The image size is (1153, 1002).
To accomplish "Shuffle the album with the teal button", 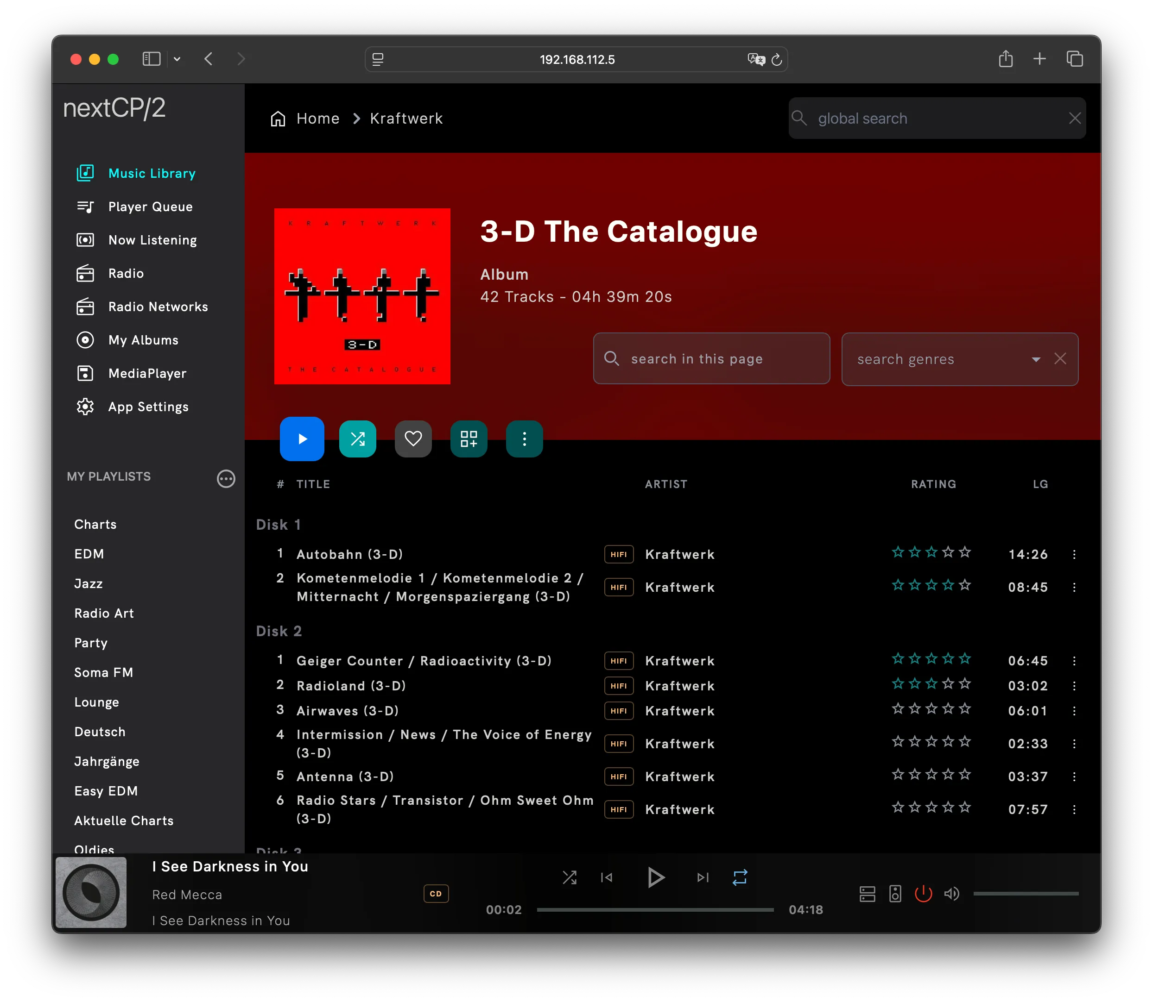I will (358, 439).
